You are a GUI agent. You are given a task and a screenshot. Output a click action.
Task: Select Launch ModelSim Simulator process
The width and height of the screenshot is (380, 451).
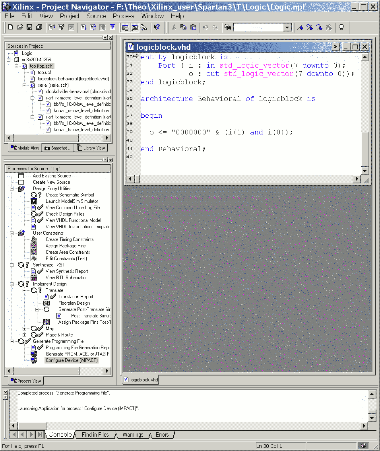point(72,201)
